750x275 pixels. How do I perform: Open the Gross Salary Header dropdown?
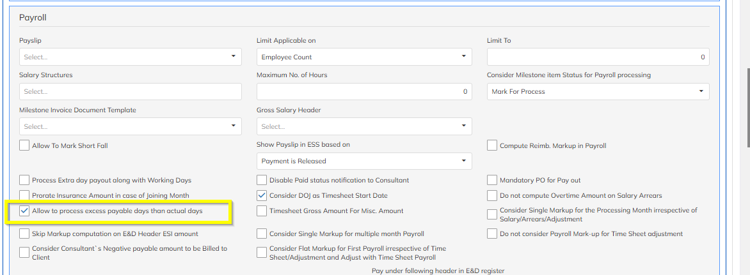364,126
